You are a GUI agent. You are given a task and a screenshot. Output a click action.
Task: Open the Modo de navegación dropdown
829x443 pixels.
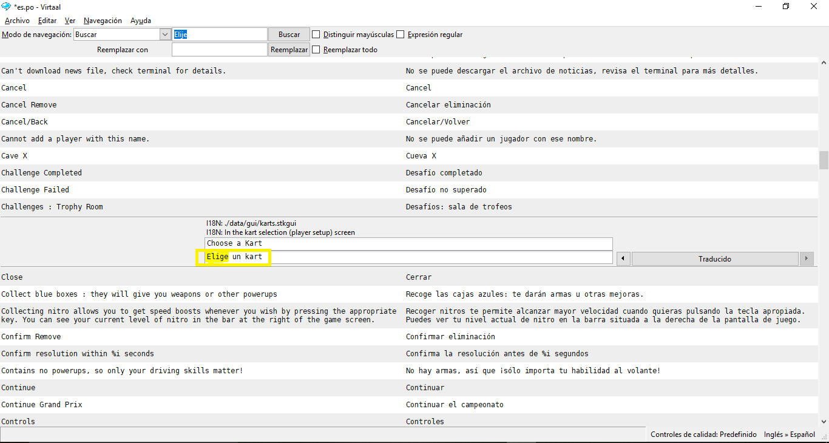(x=165, y=34)
